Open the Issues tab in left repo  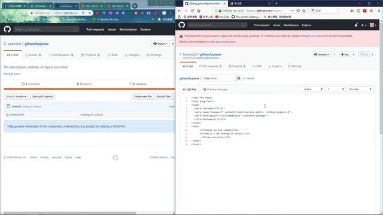pyautogui.click(x=34, y=55)
